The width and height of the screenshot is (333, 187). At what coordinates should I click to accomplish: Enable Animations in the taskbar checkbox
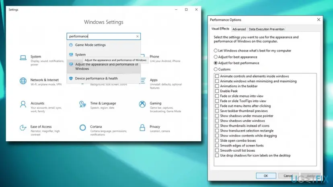[x=217, y=86]
